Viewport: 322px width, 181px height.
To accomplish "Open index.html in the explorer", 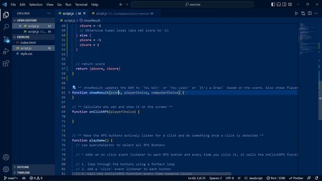I will pos(34,43).
